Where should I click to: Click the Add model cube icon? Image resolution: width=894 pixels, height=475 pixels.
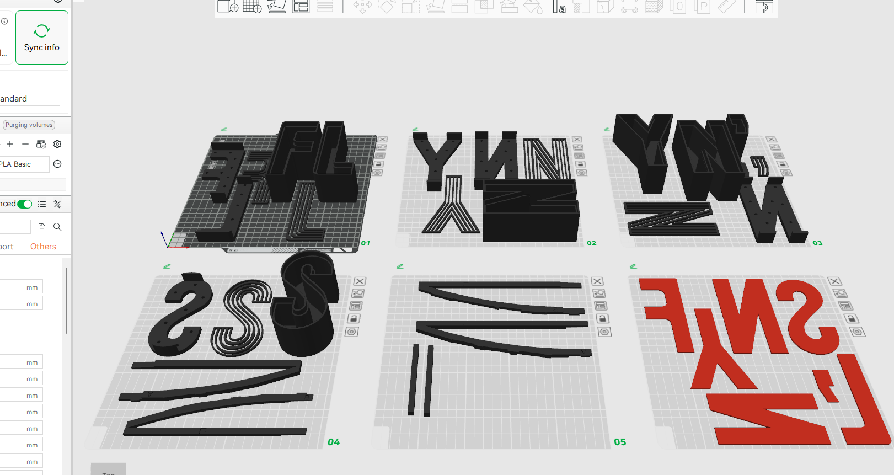click(227, 7)
